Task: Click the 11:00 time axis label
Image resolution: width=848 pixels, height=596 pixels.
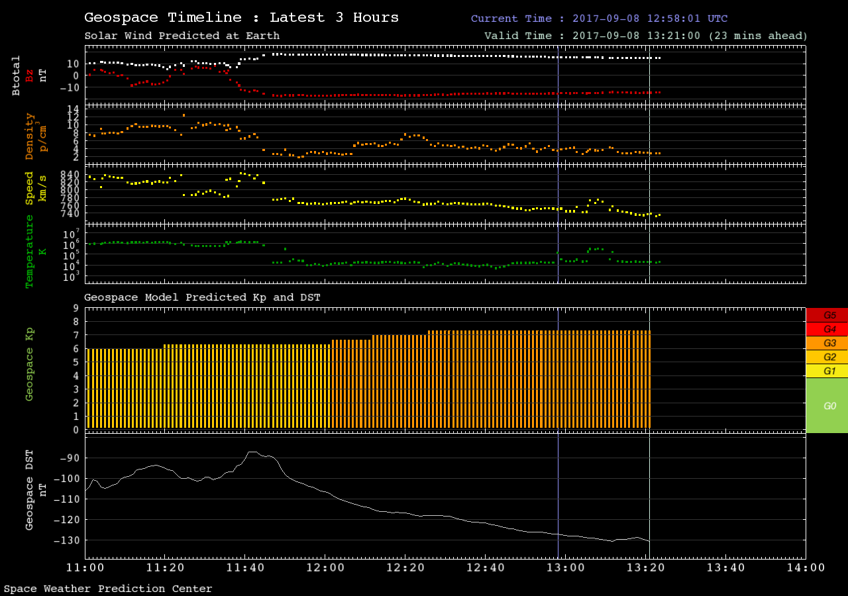Action: pyautogui.click(x=85, y=568)
